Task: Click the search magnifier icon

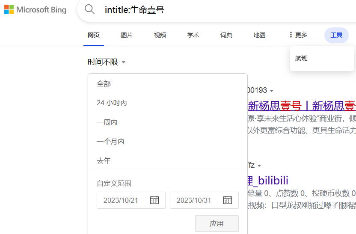Action: tap(89, 9)
